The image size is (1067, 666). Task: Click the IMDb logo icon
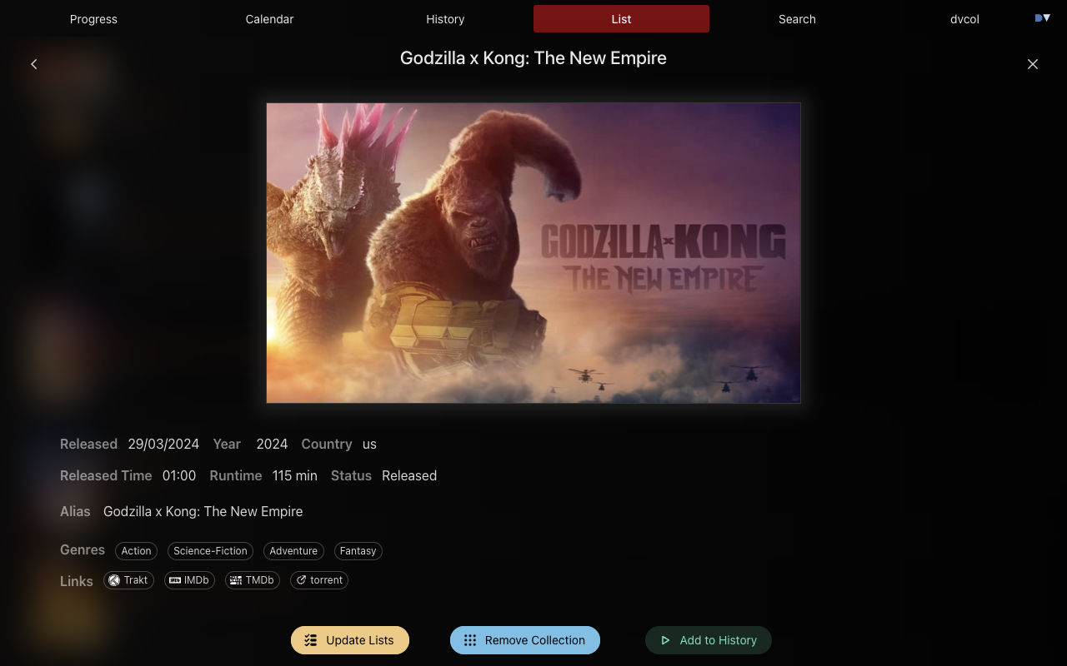click(175, 580)
